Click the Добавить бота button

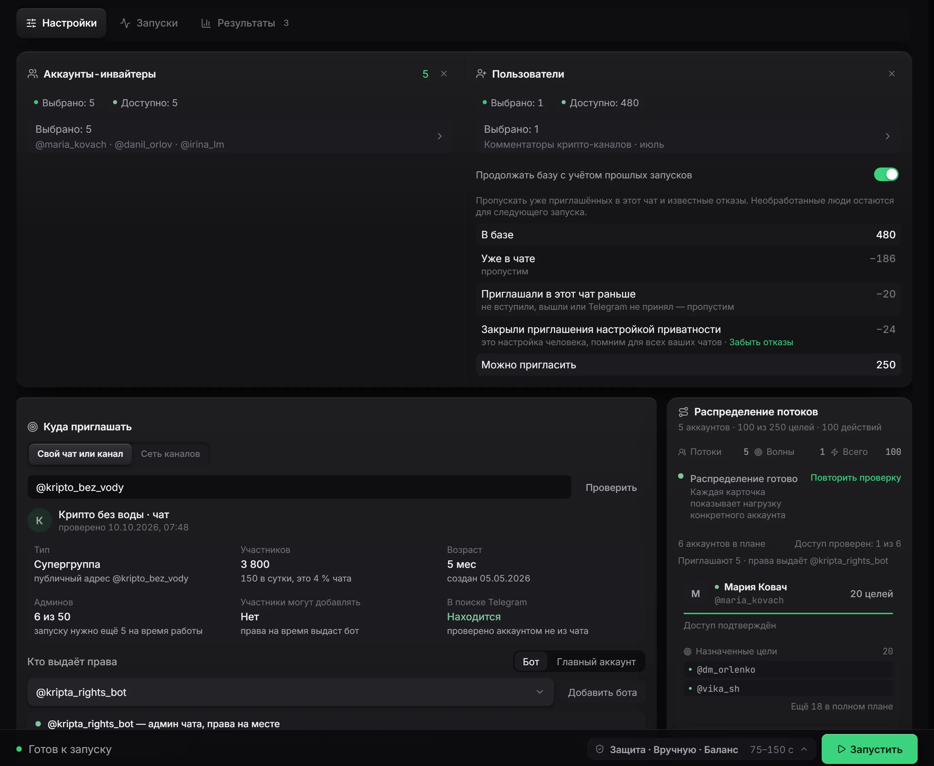[x=602, y=692]
